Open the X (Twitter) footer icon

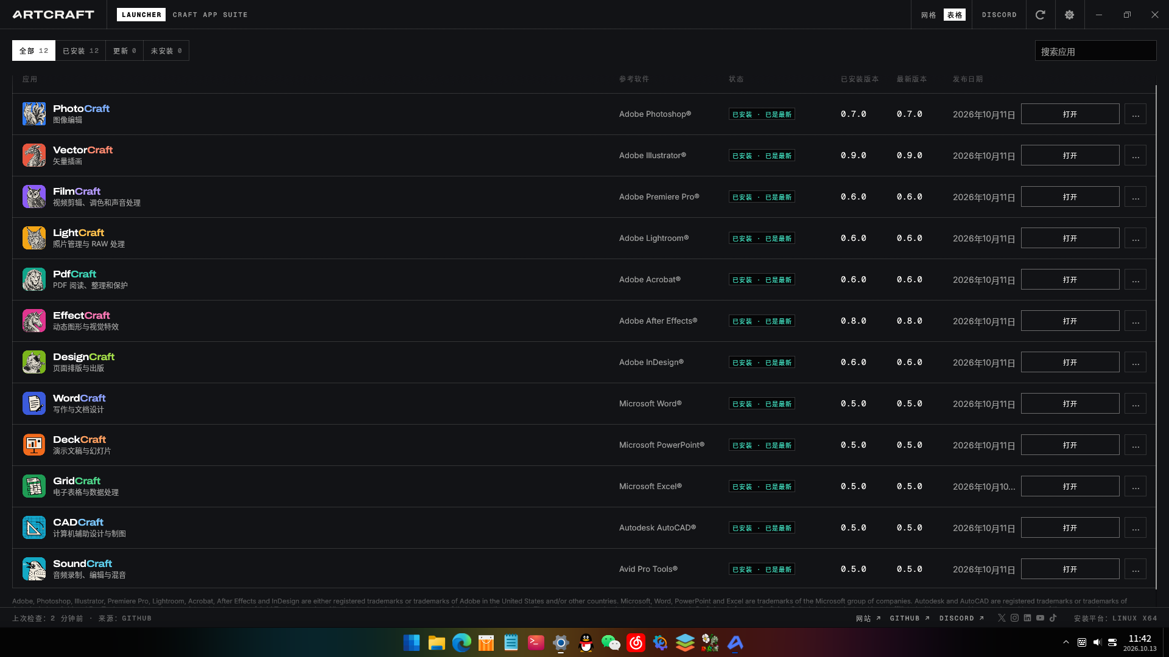[x=1002, y=617]
